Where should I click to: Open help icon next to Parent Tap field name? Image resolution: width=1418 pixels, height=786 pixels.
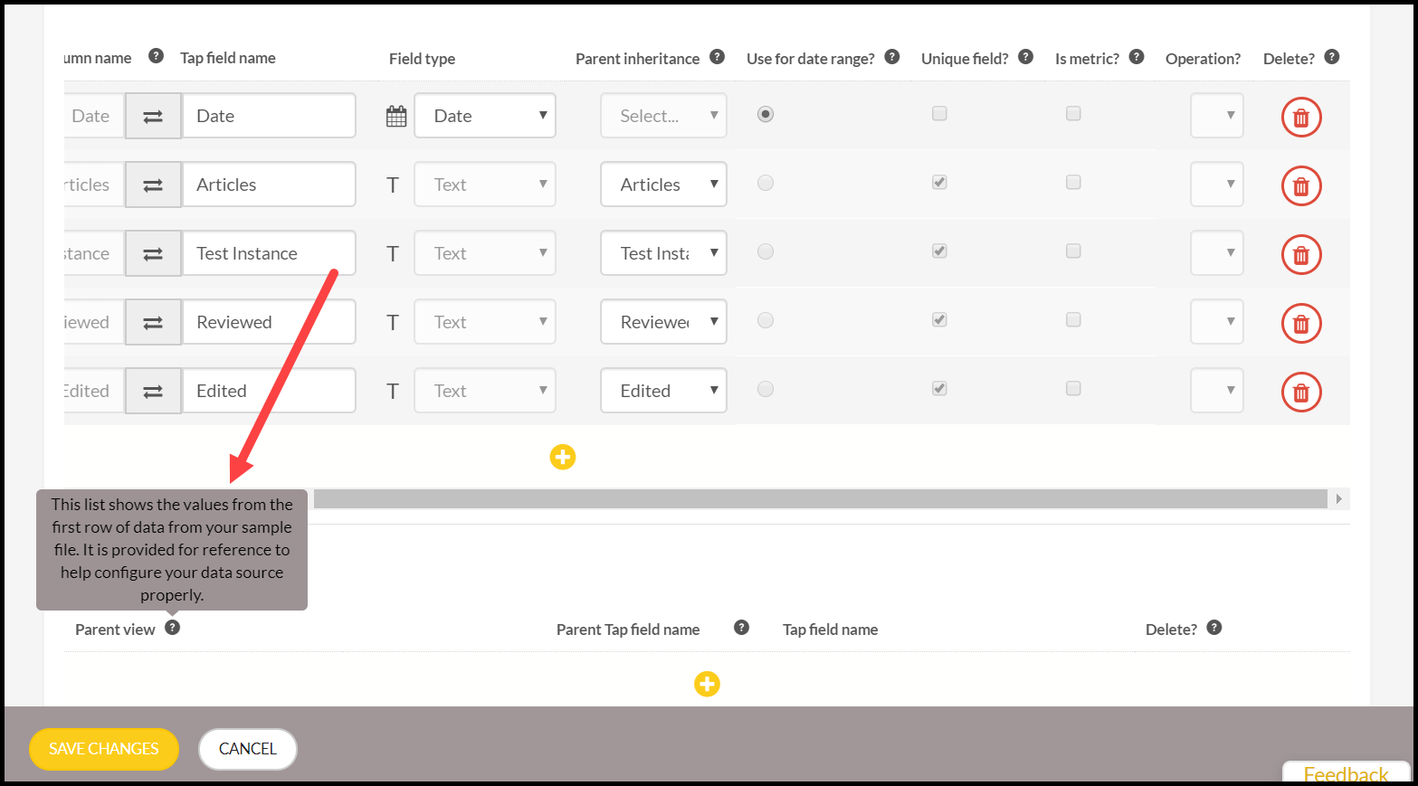741,627
